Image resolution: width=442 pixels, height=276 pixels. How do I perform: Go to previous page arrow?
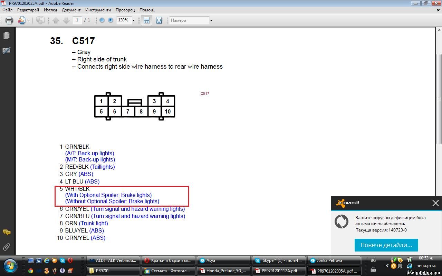(x=56, y=20)
